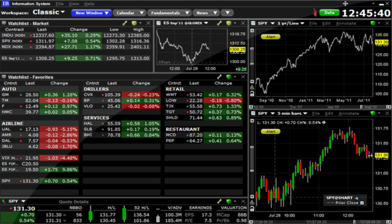392x224 pixels.
Task: Expand ES Sep'11 @GLOBEX contract dropdown
Action: pos(186,23)
